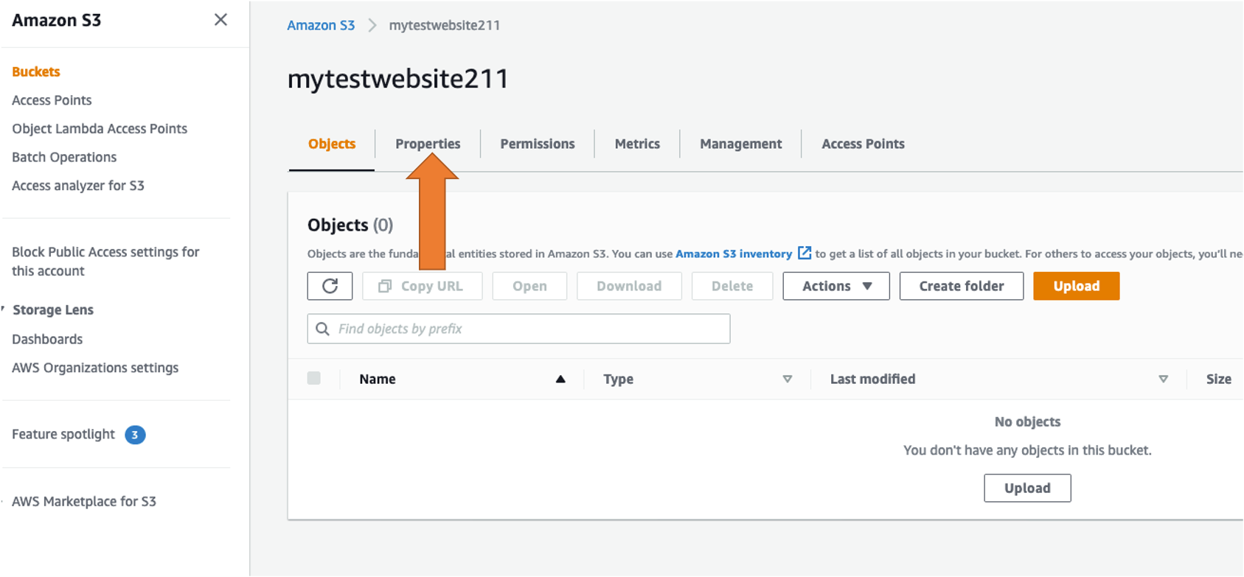Toggle the select-all objects checkbox

coord(314,378)
